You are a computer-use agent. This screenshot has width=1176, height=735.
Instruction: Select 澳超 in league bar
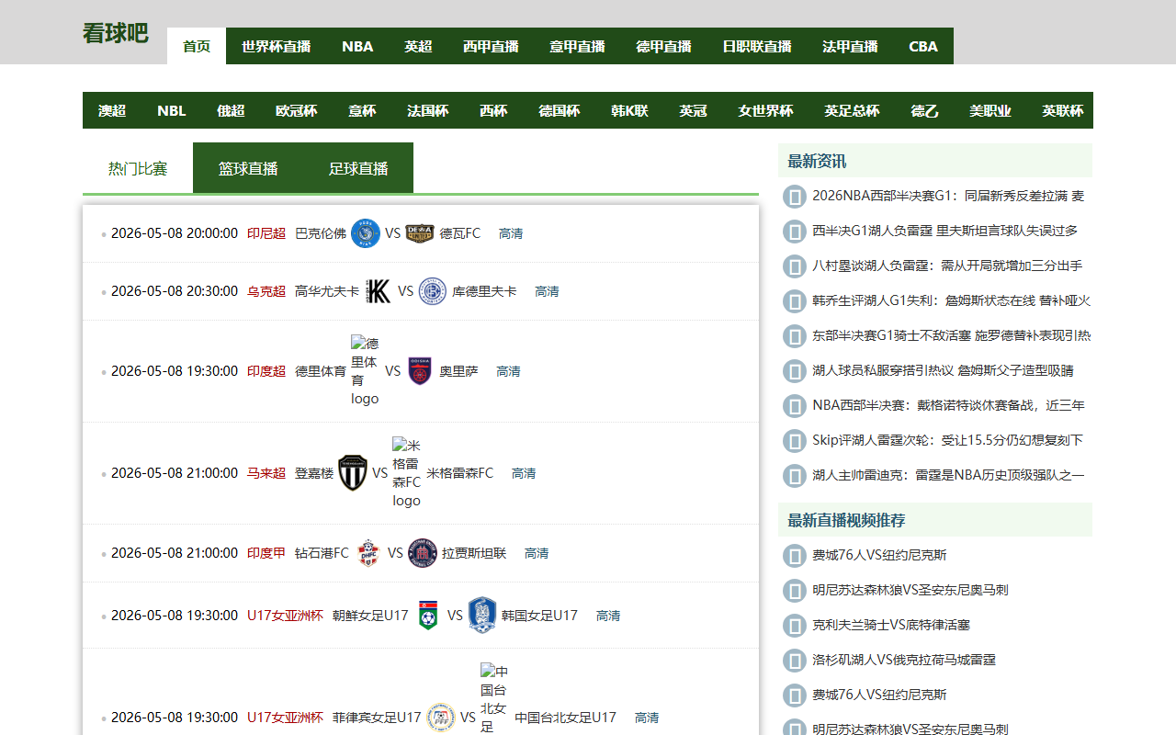[x=112, y=110]
